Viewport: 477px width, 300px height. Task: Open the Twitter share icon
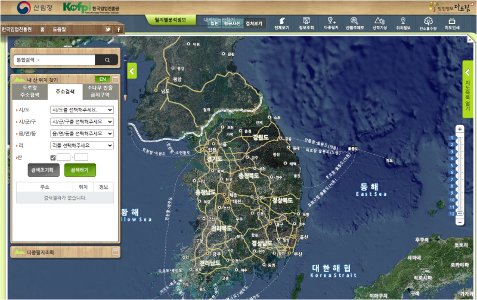coord(108,29)
